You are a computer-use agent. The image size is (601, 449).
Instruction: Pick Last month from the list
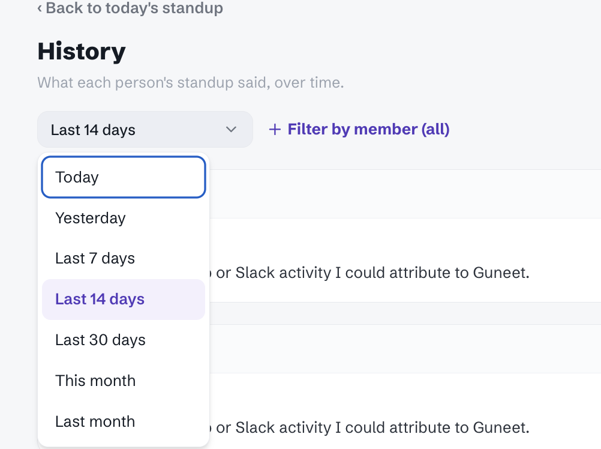[124, 422]
